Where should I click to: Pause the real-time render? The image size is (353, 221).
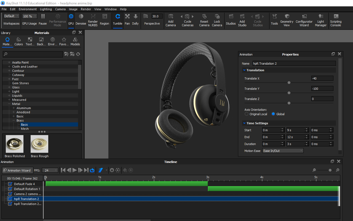coord(43,20)
